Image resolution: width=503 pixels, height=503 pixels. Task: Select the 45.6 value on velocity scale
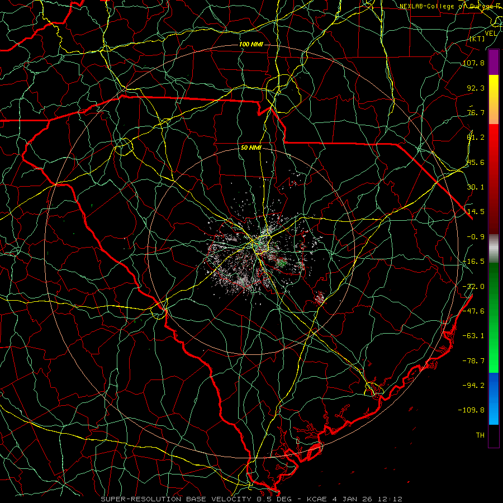click(x=476, y=162)
